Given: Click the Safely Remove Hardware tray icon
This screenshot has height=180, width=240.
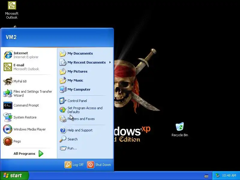Looking at the screenshot, I should (217, 175).
